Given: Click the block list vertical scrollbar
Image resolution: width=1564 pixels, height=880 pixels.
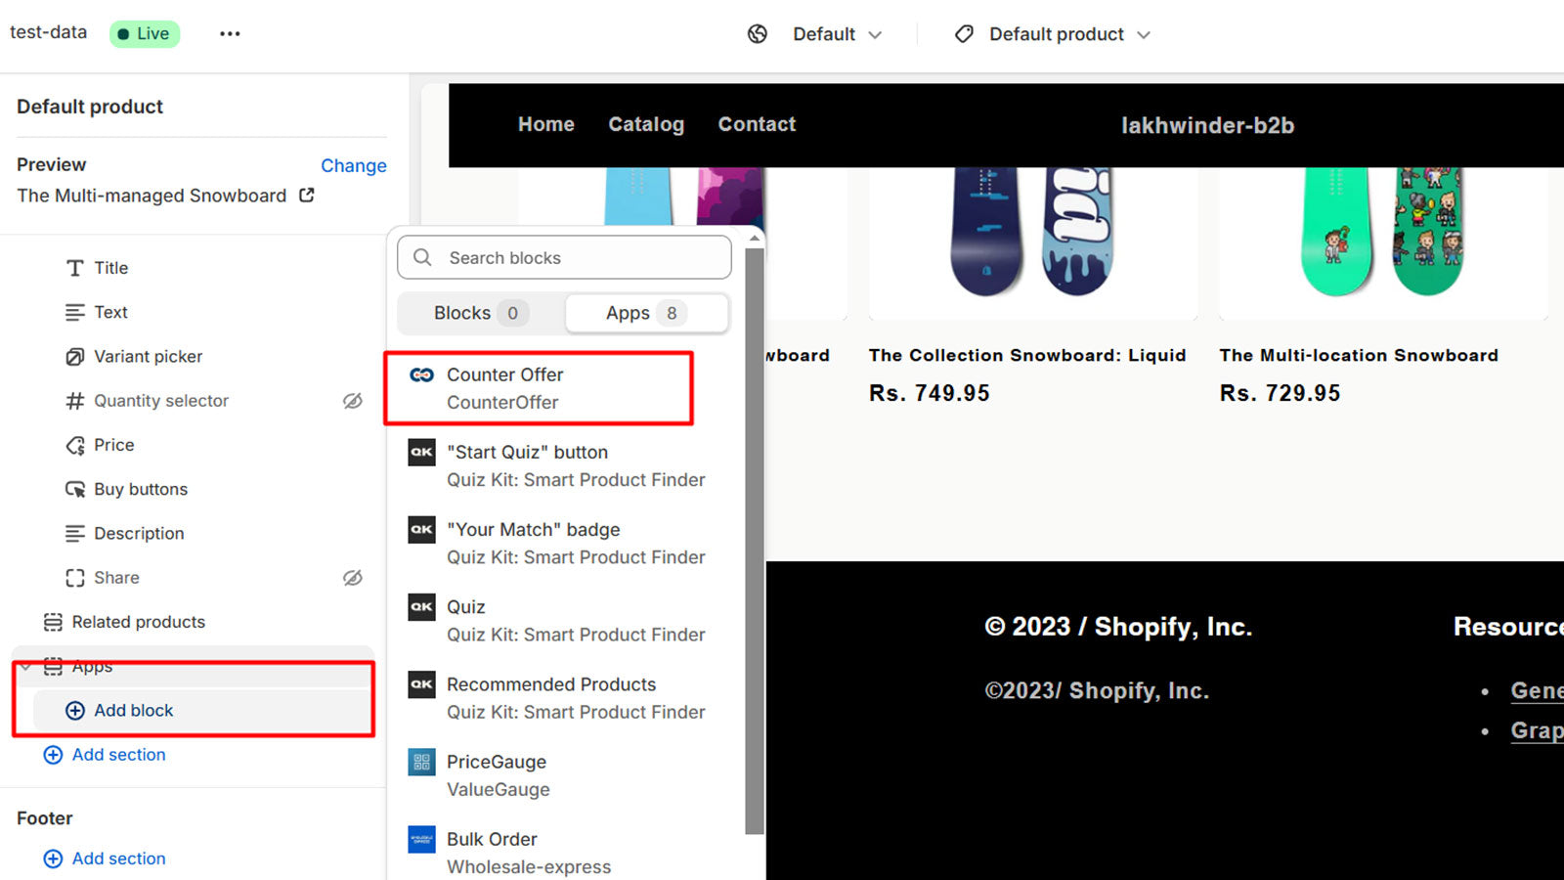Looking at the screenshot, I should [x=754, y=538].
